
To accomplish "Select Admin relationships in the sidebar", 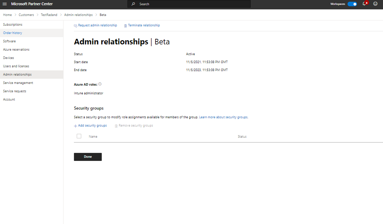I will pos(31,74).
